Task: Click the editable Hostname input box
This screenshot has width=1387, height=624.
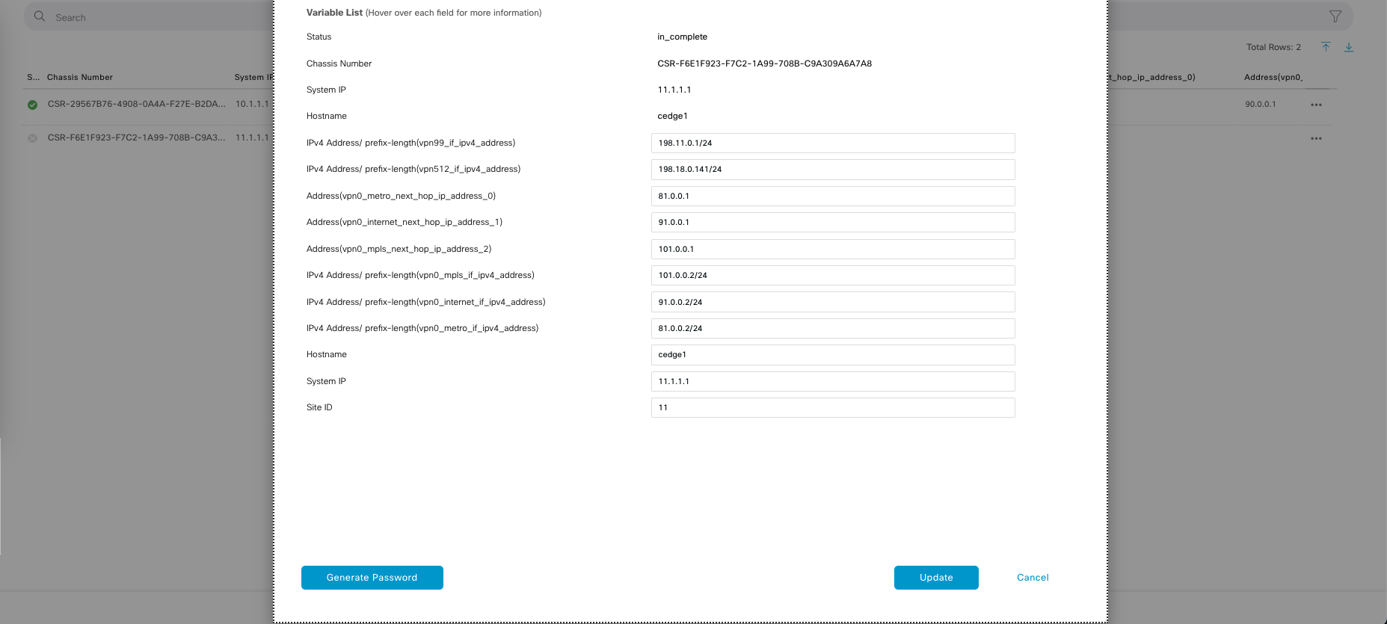Action: [832, 355]
